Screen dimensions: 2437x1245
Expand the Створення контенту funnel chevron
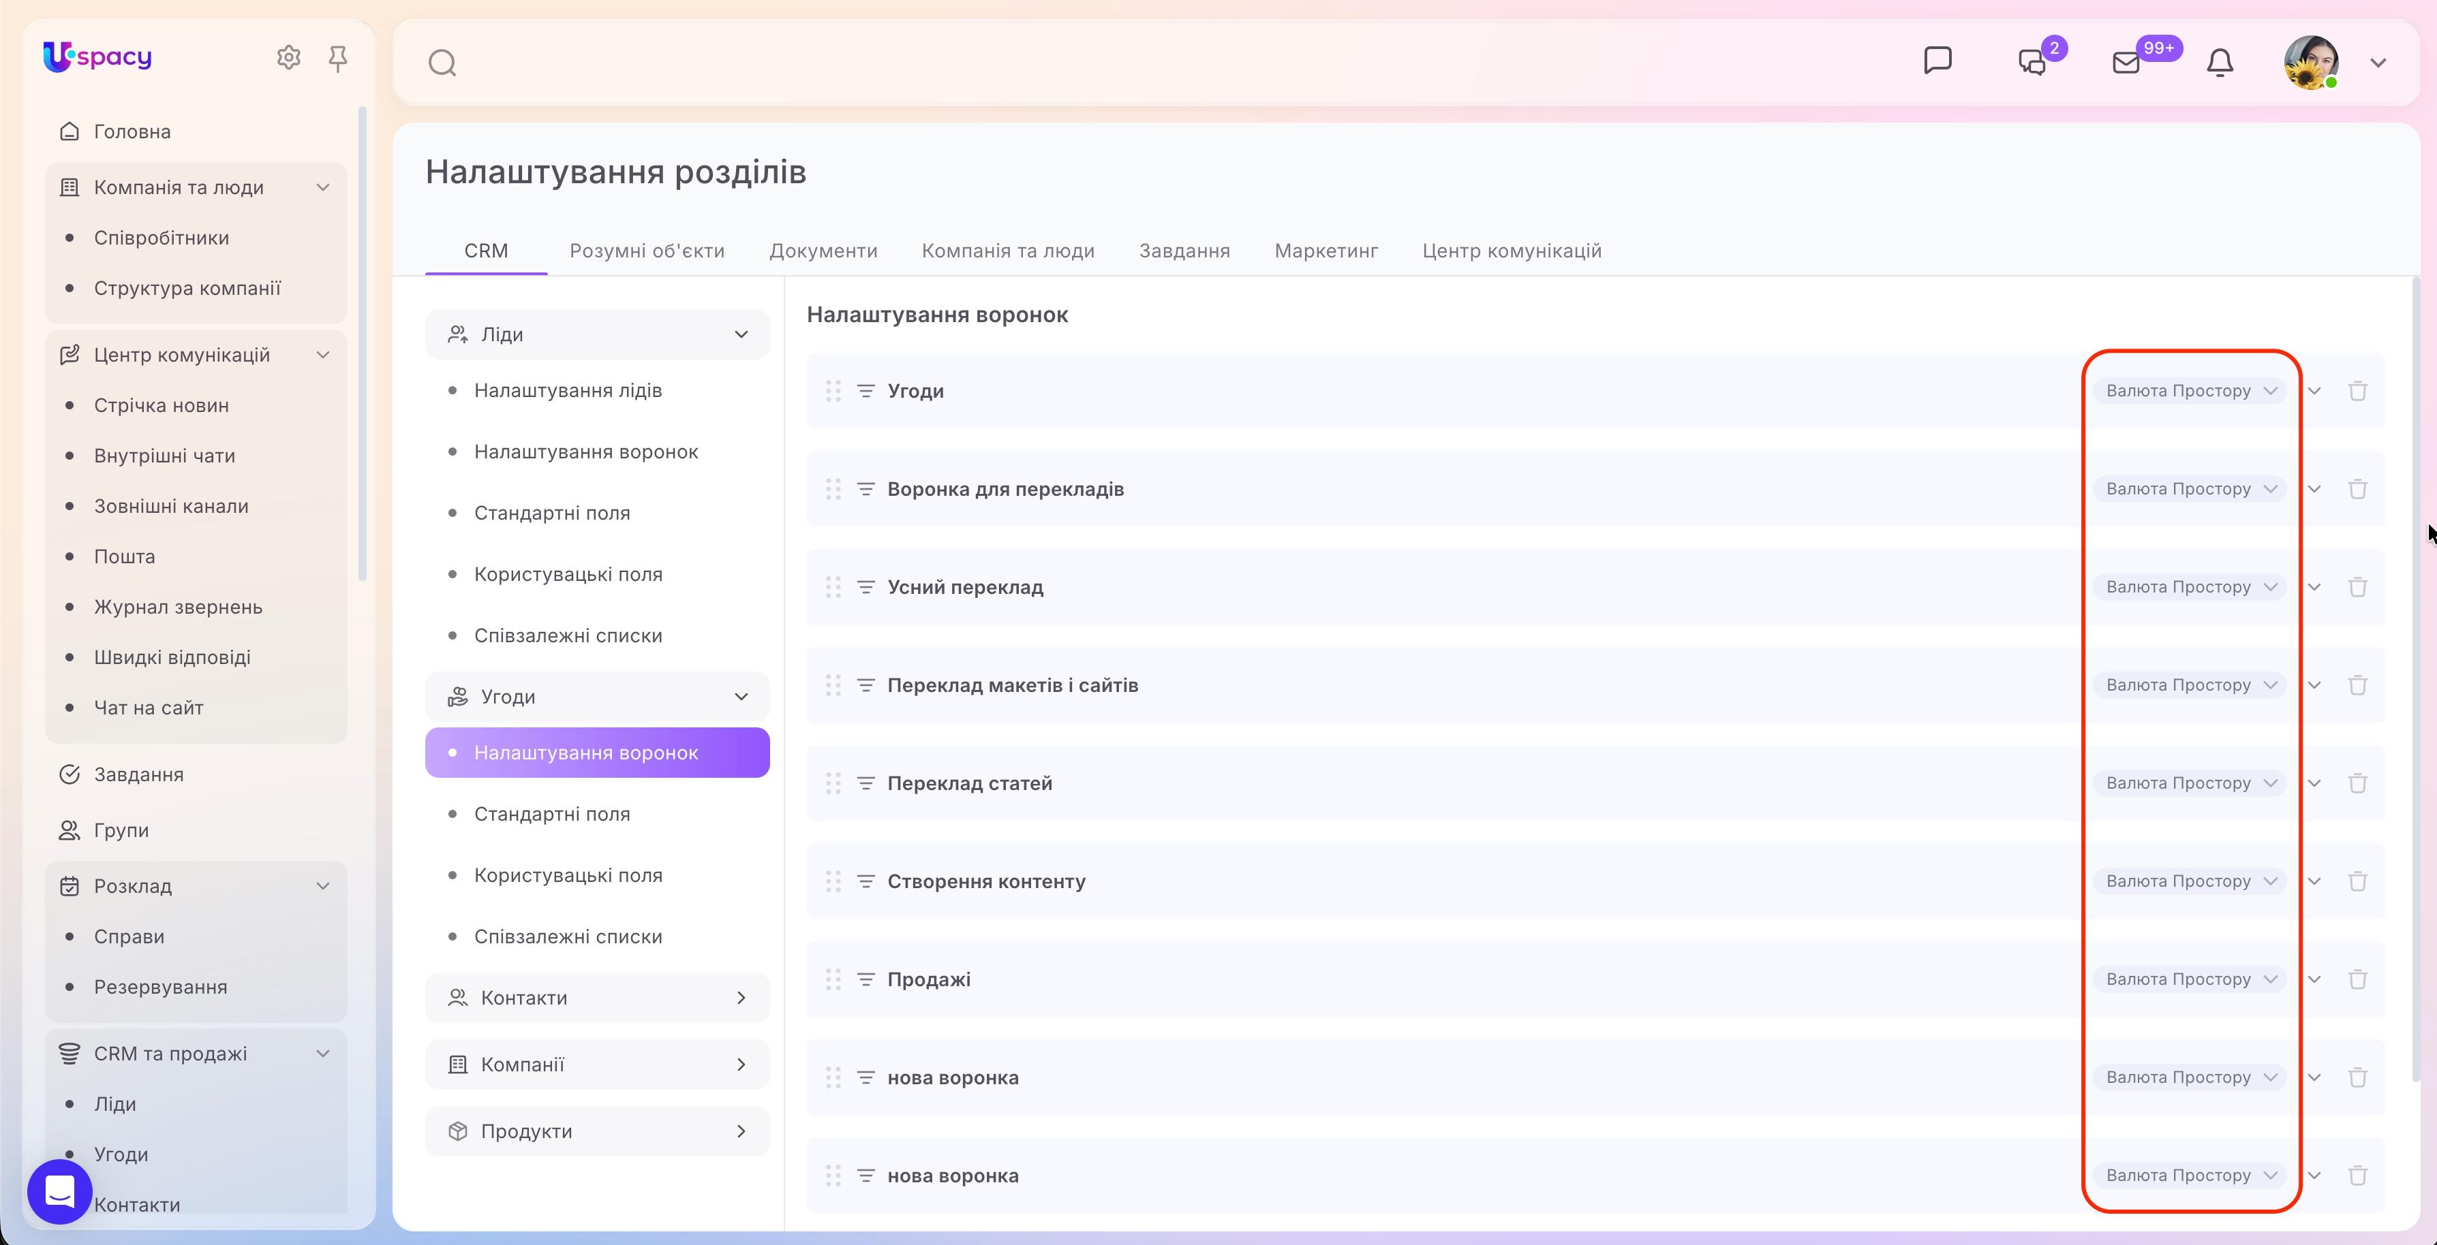pos(2314,881)
